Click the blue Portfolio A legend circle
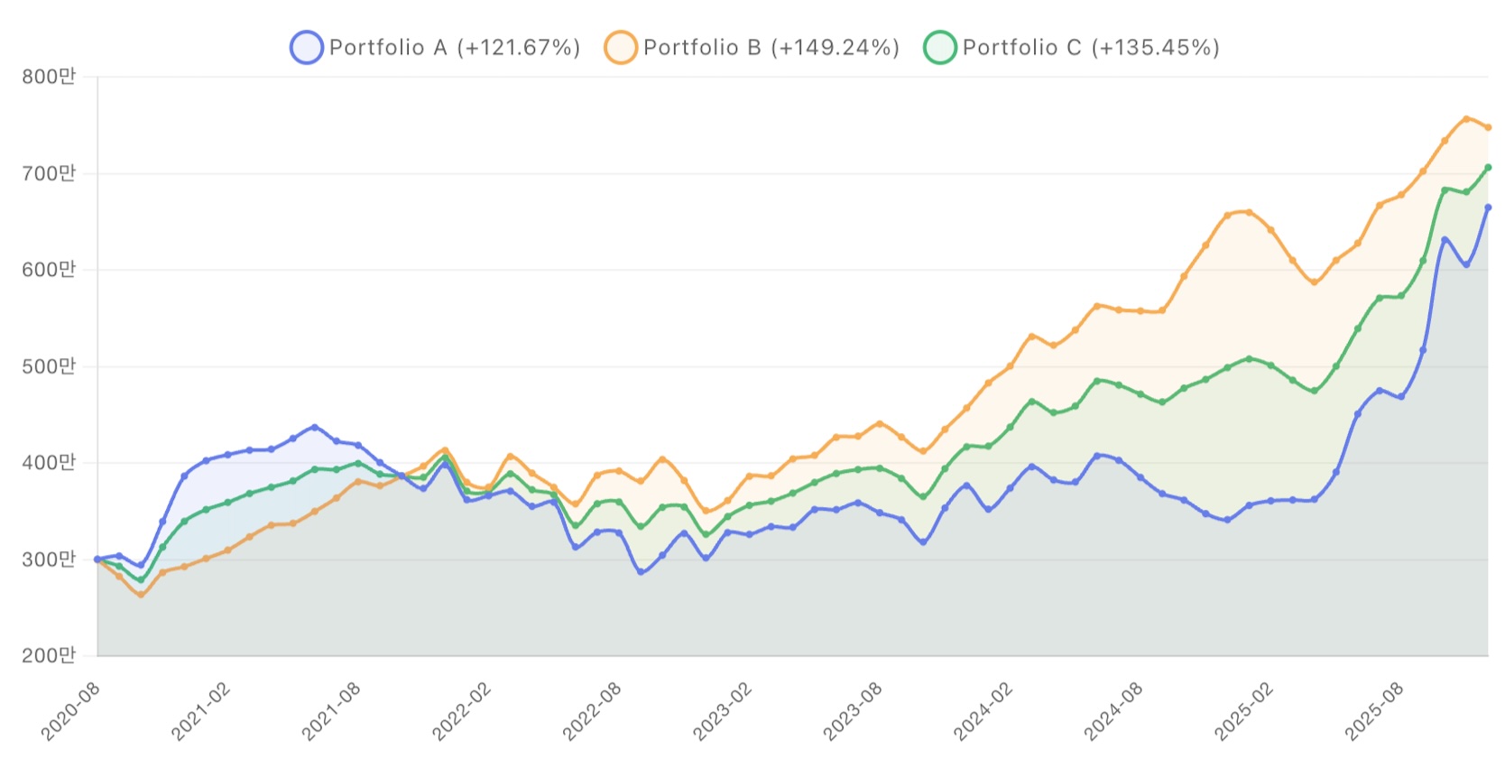 coord(307,48)
